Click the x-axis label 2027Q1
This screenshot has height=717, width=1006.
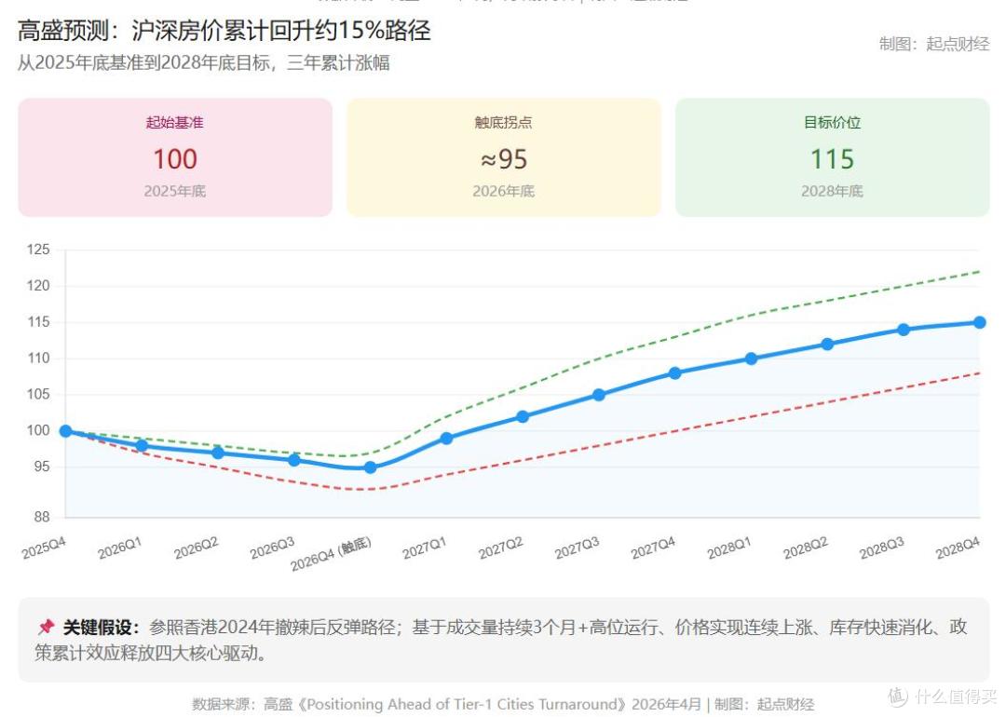pyautogui.click(x=424, y=548)
